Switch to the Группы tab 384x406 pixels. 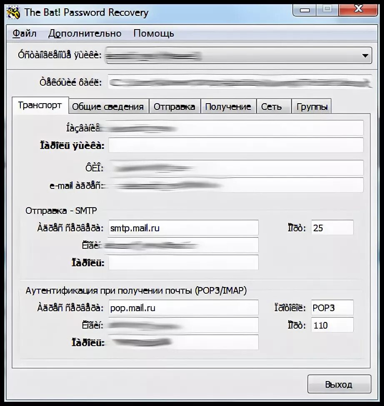tap(312, 106)
